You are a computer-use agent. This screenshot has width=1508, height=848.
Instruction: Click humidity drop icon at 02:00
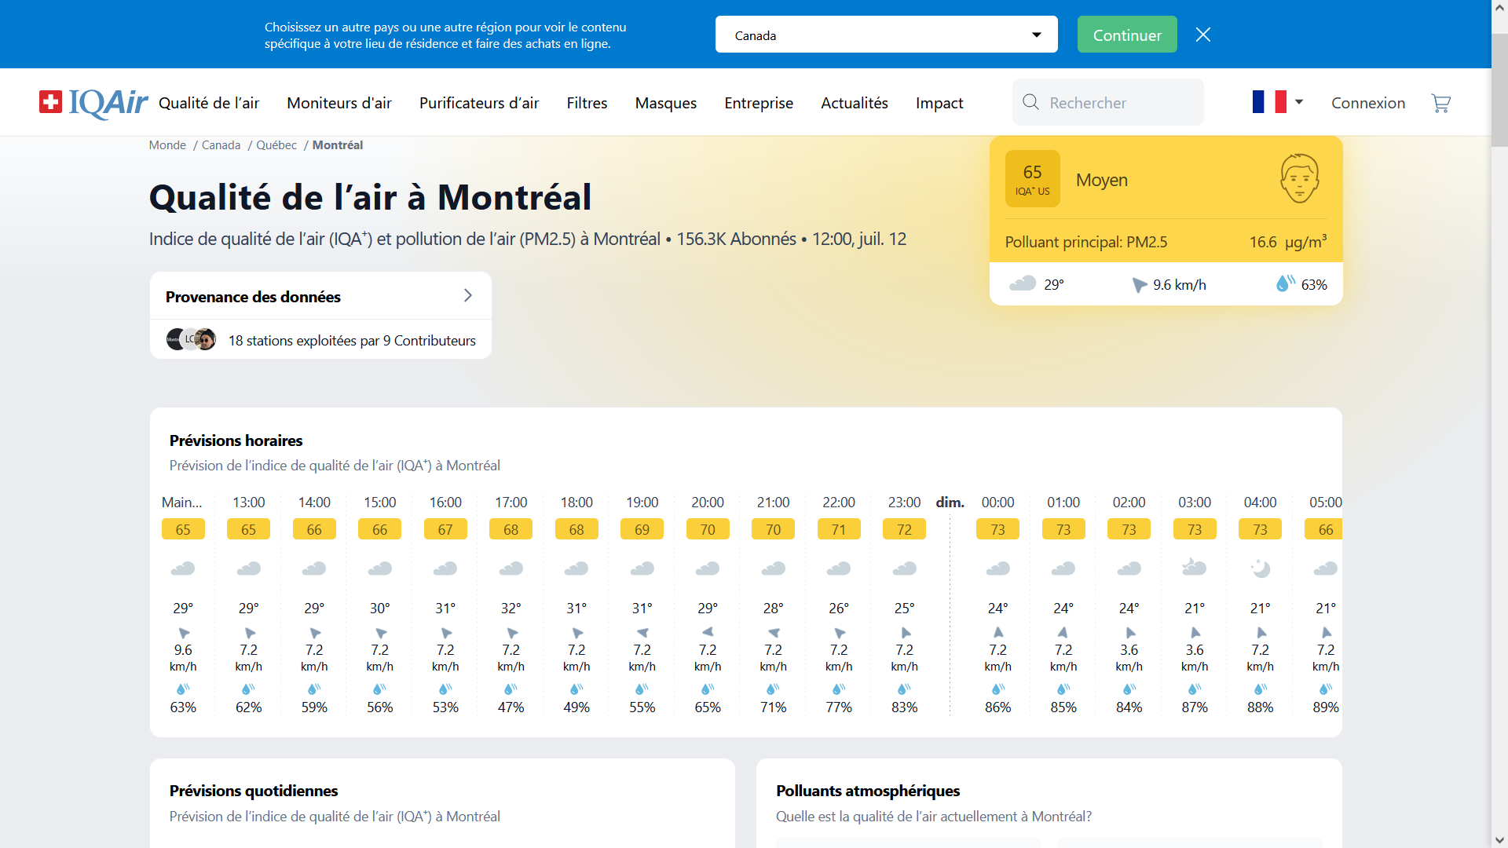(1129, 689)
